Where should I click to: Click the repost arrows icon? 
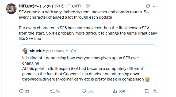tap(52, 91)
